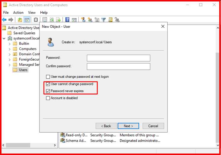Expand the ForeignSecurityPrincipals tree node
The height and width of the screenshot is (155, 221).
click(x=9, y=60)
